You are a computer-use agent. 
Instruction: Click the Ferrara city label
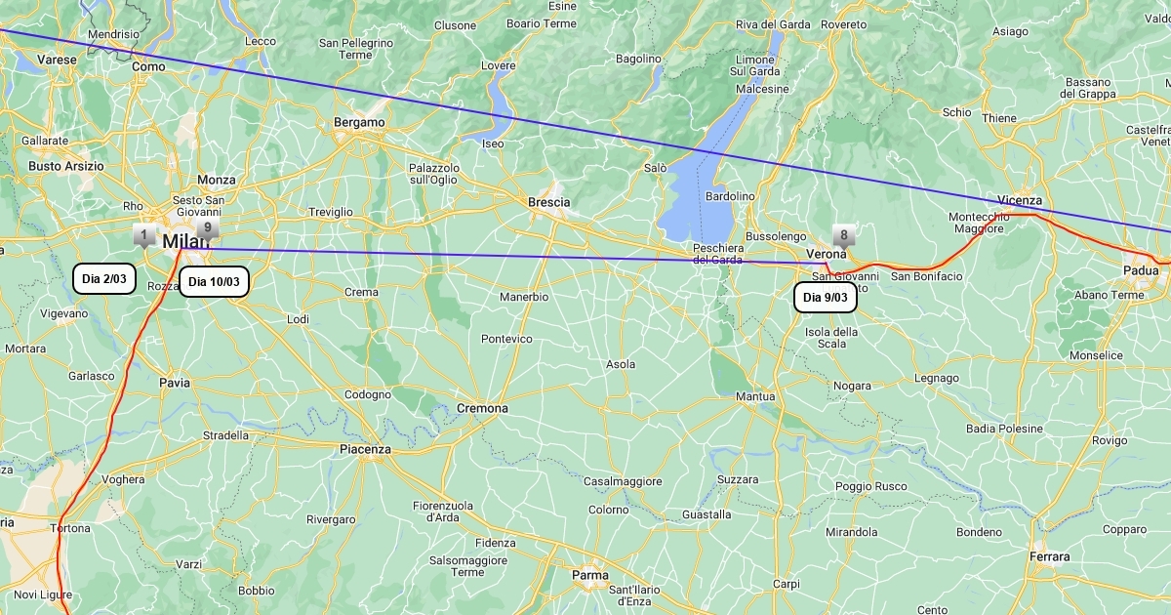1049,557
